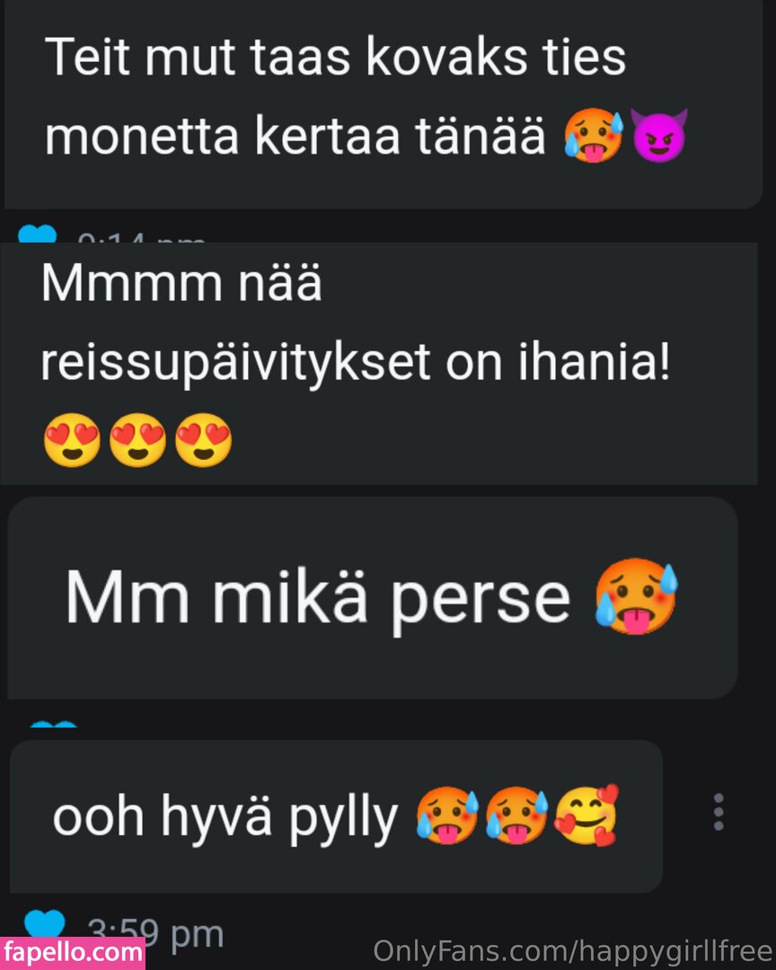This screenshot has width=776, height=970.
Task: Click the purple devil emoji in the first message
Action: click(x=659, y=136)
